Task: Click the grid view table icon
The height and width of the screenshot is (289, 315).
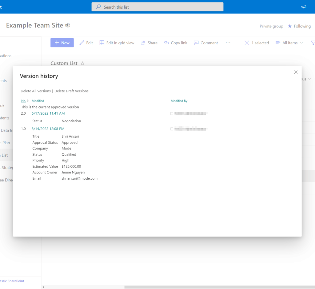Action: (102, 43)
